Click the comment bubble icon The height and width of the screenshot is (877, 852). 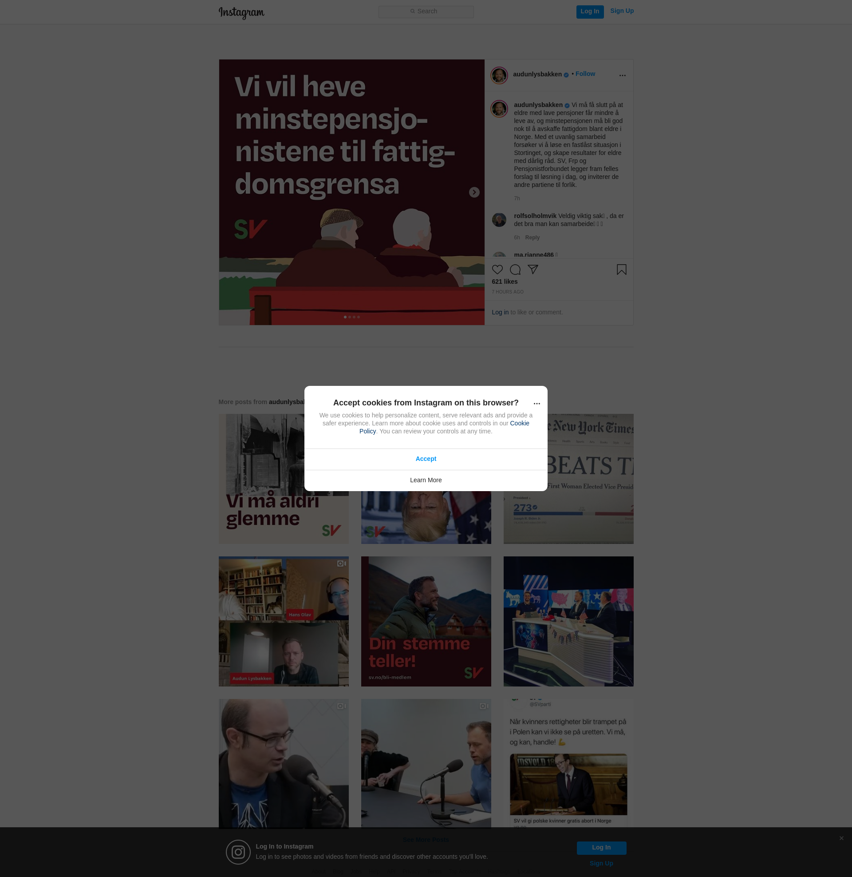515,270
